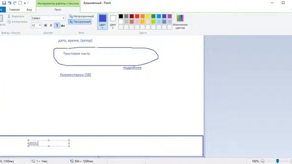Select Цвет 2 background color box
The image size is (292, 164).
(x=113, y=21)
